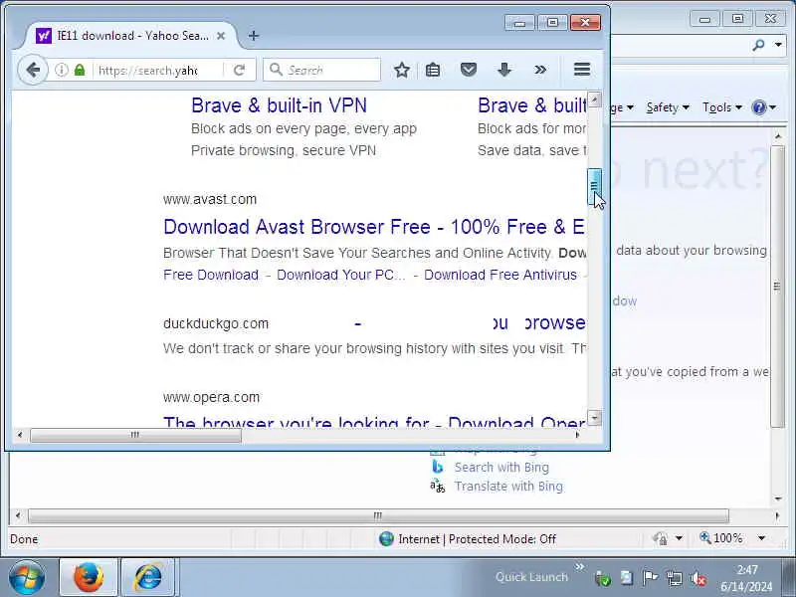Image resolution: width=796 pixels, height=597 pixels.
Task: Open the Brave & built-in VPN ad link
Action: pos(280,105)
